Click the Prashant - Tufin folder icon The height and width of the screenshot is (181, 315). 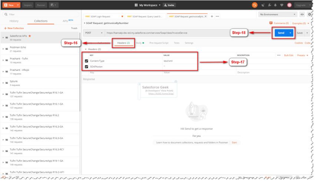7,60
